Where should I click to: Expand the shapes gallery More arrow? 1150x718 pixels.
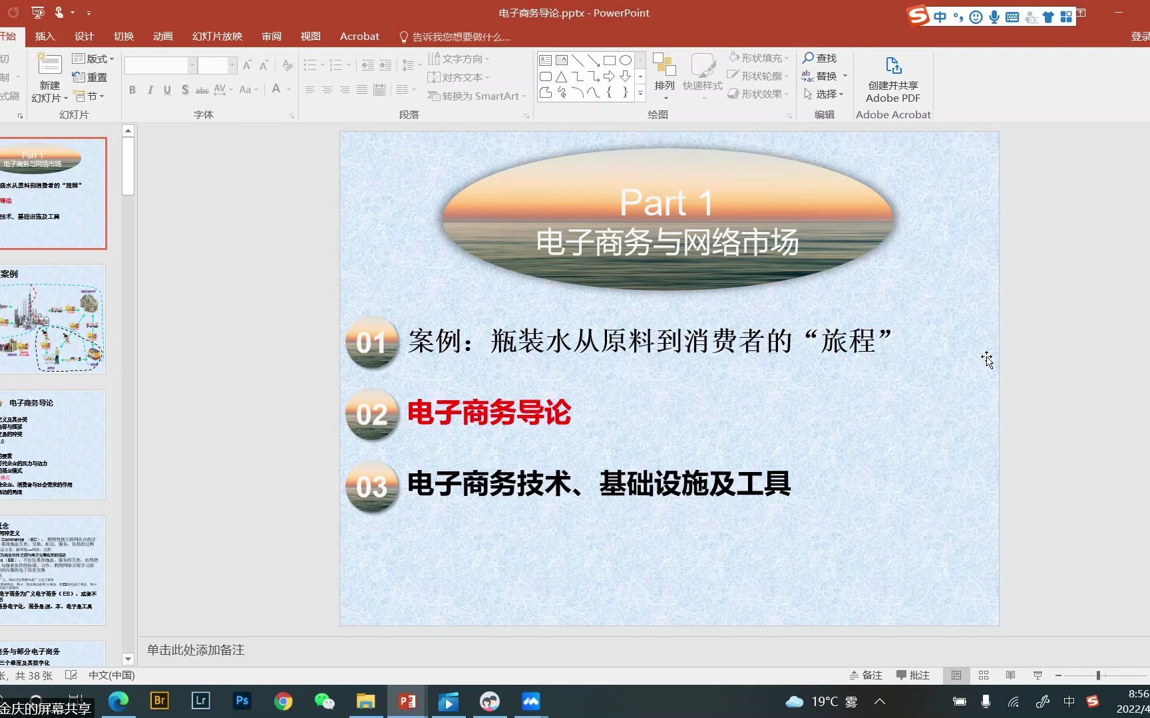(640, 93)
